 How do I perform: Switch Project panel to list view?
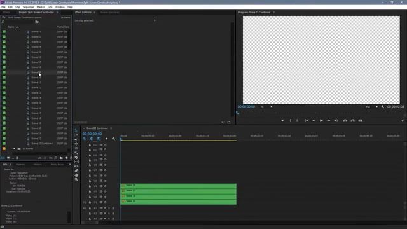coord(3,158)
